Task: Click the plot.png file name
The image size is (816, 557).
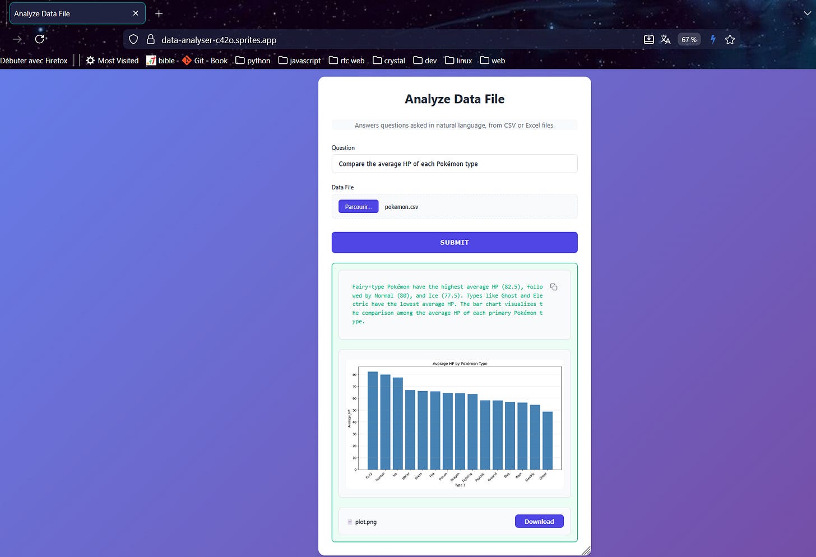Action: (x=366, y=522)
